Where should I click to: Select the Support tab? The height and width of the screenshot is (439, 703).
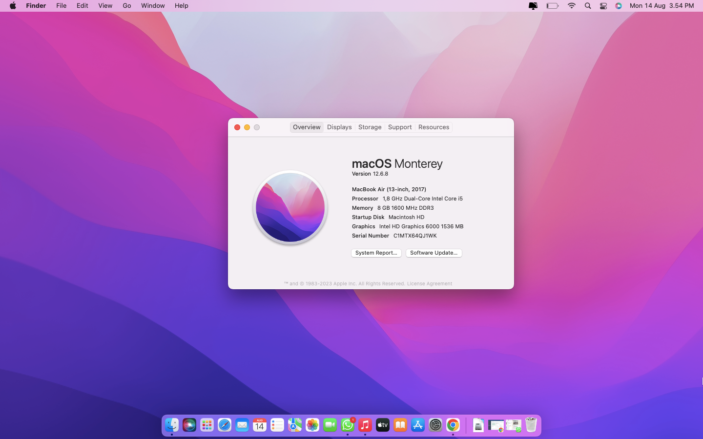click(x=400, y=127)
